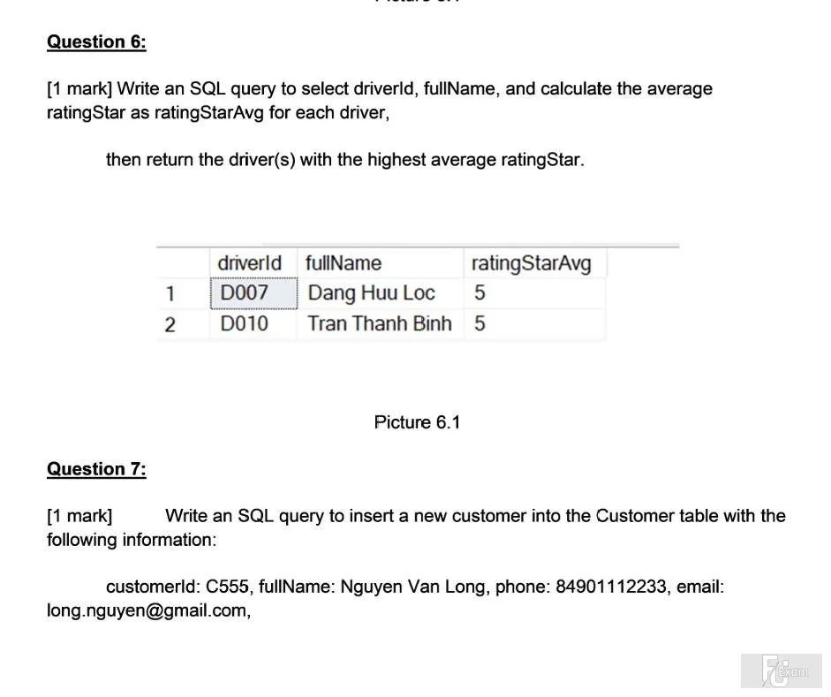This screenshot has width=831, height=697.
Task: Select row number 1 in the result grid
Action: (x=170, y=293)
